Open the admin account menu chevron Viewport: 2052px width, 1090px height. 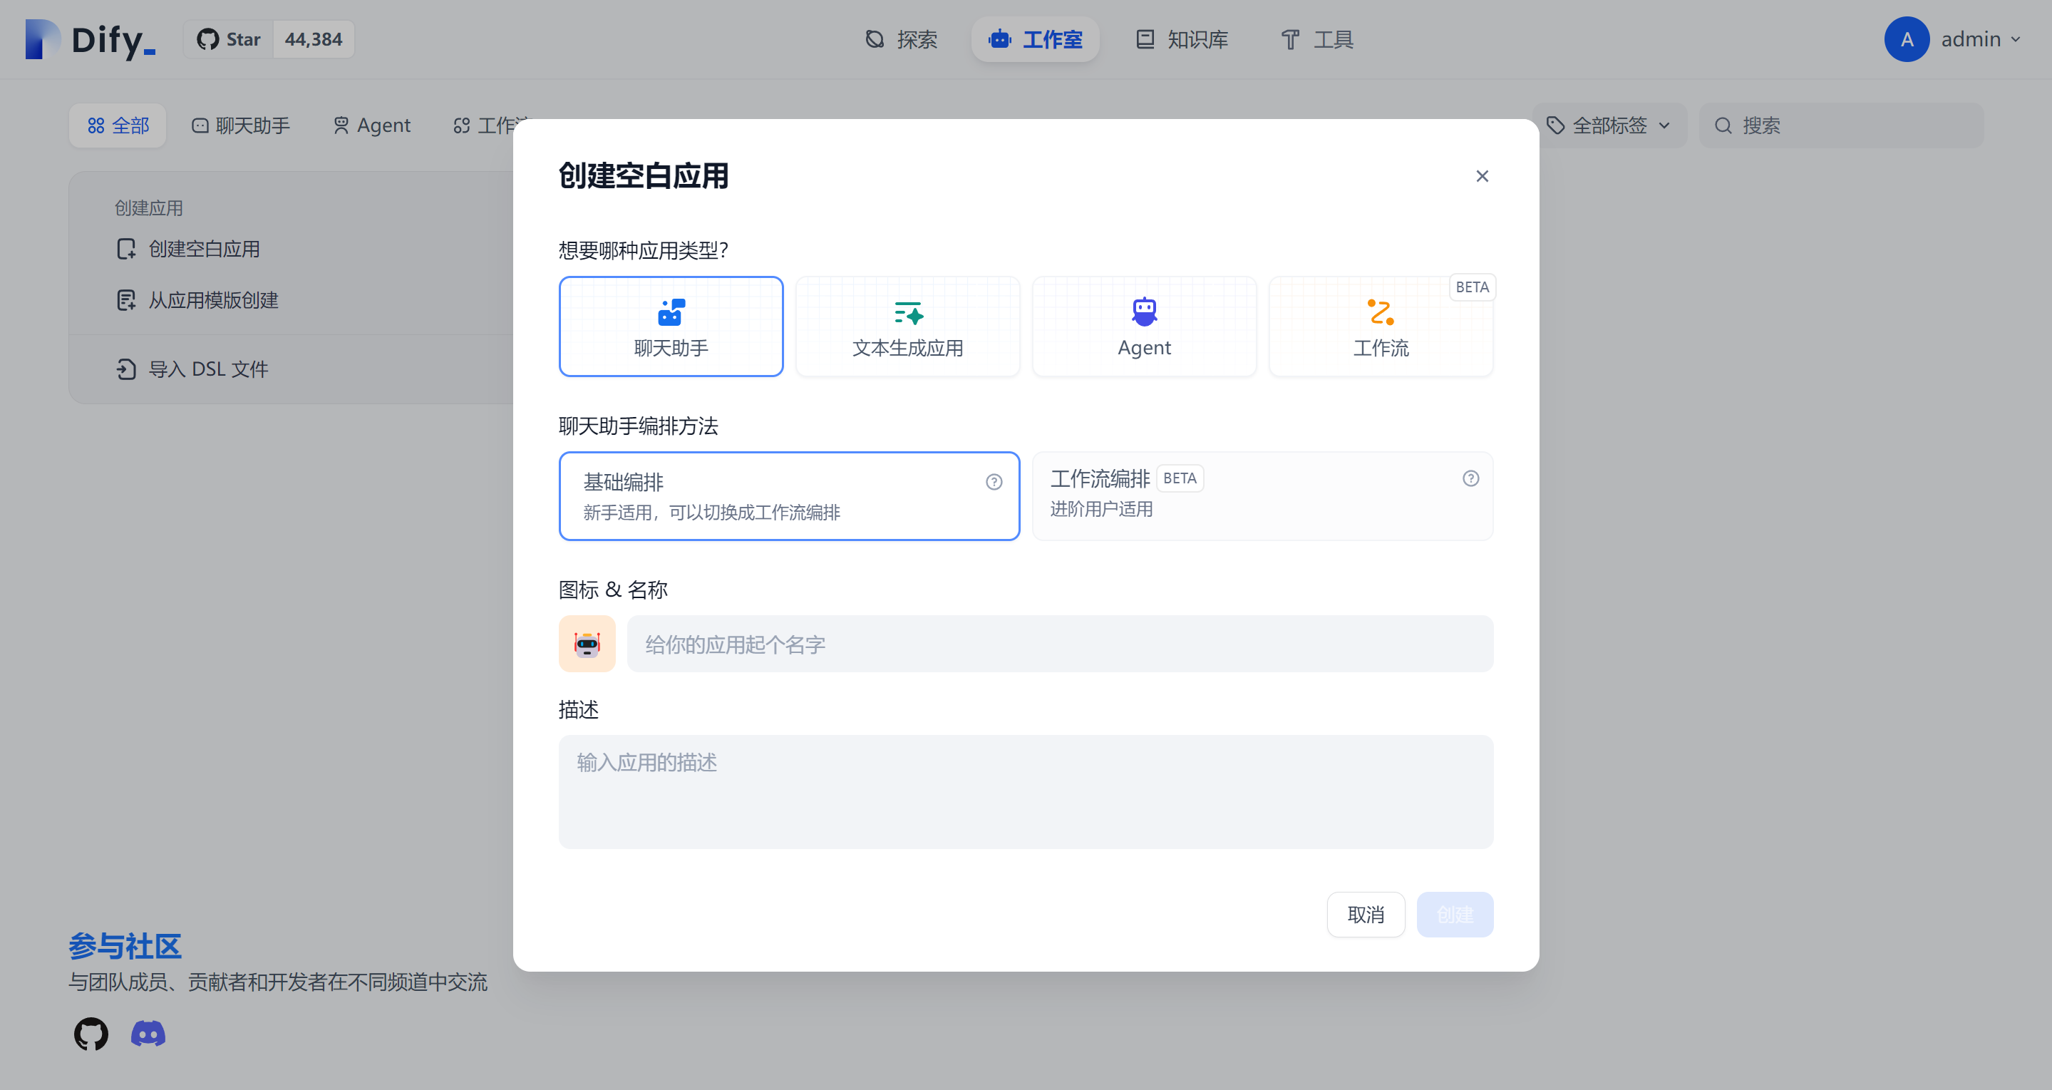pyautogui.click(x=2016, y=39)
